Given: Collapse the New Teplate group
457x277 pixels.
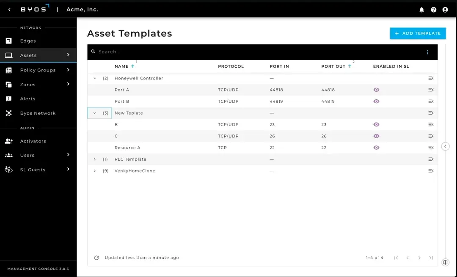Looking at the screenshot, I should pos(95,113).
